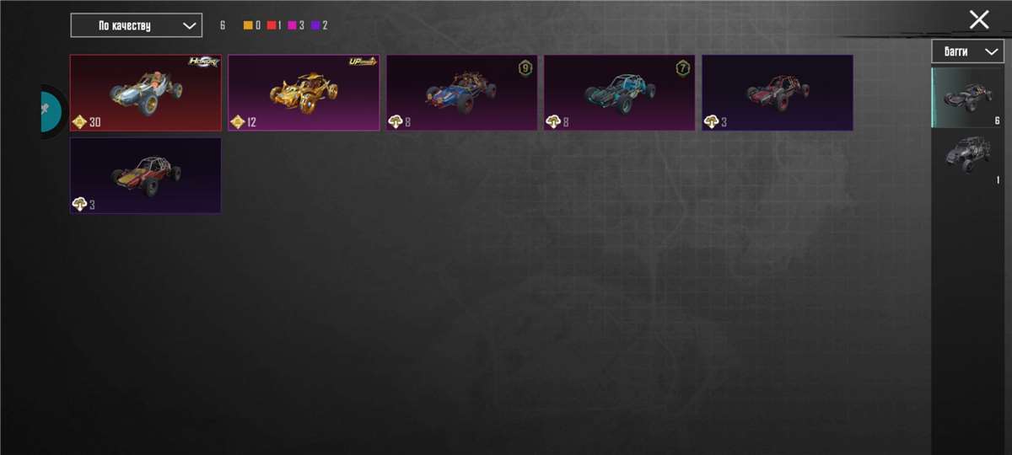Click the gold coin icon next to 12

pos(238,122)
